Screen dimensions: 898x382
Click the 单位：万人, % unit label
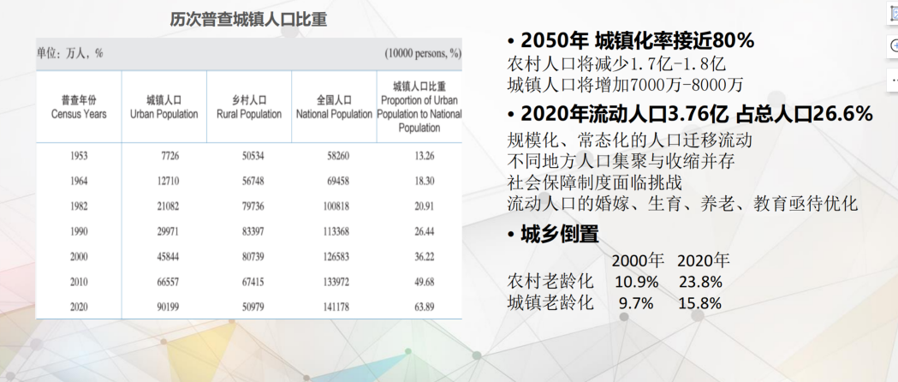pos(69,52)
